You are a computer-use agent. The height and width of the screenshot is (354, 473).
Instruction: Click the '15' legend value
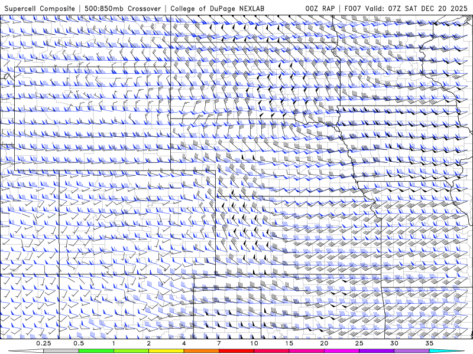tap(289, 343)
